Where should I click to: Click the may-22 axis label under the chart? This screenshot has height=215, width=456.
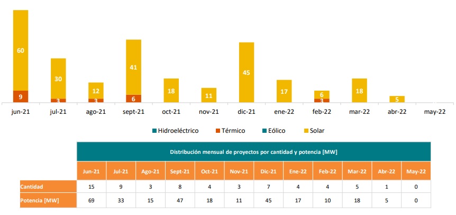point(435,112)
